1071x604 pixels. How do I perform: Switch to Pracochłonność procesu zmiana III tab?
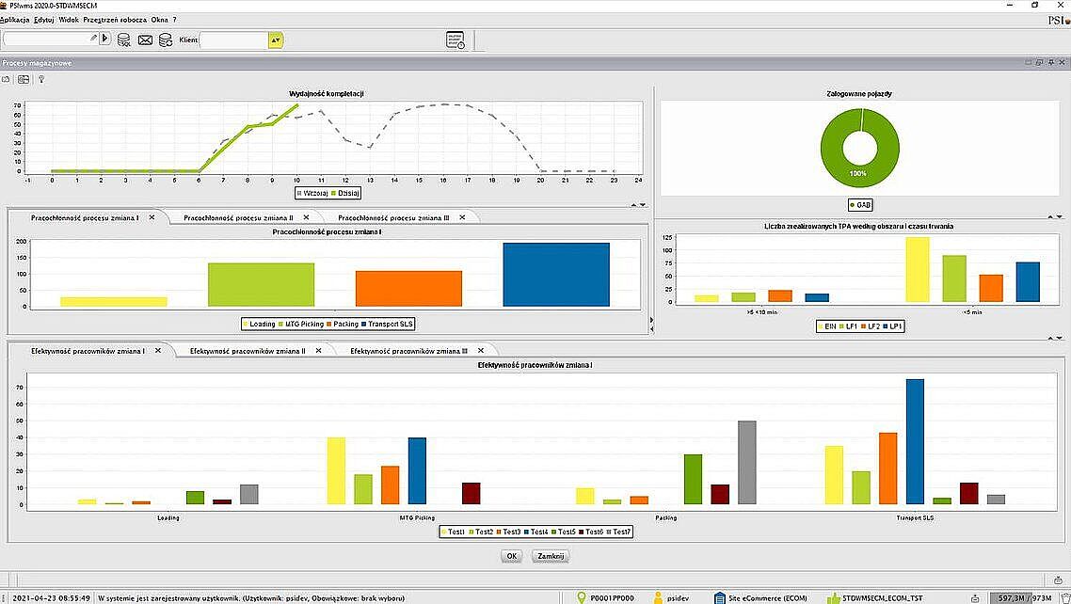pos(393,217)
